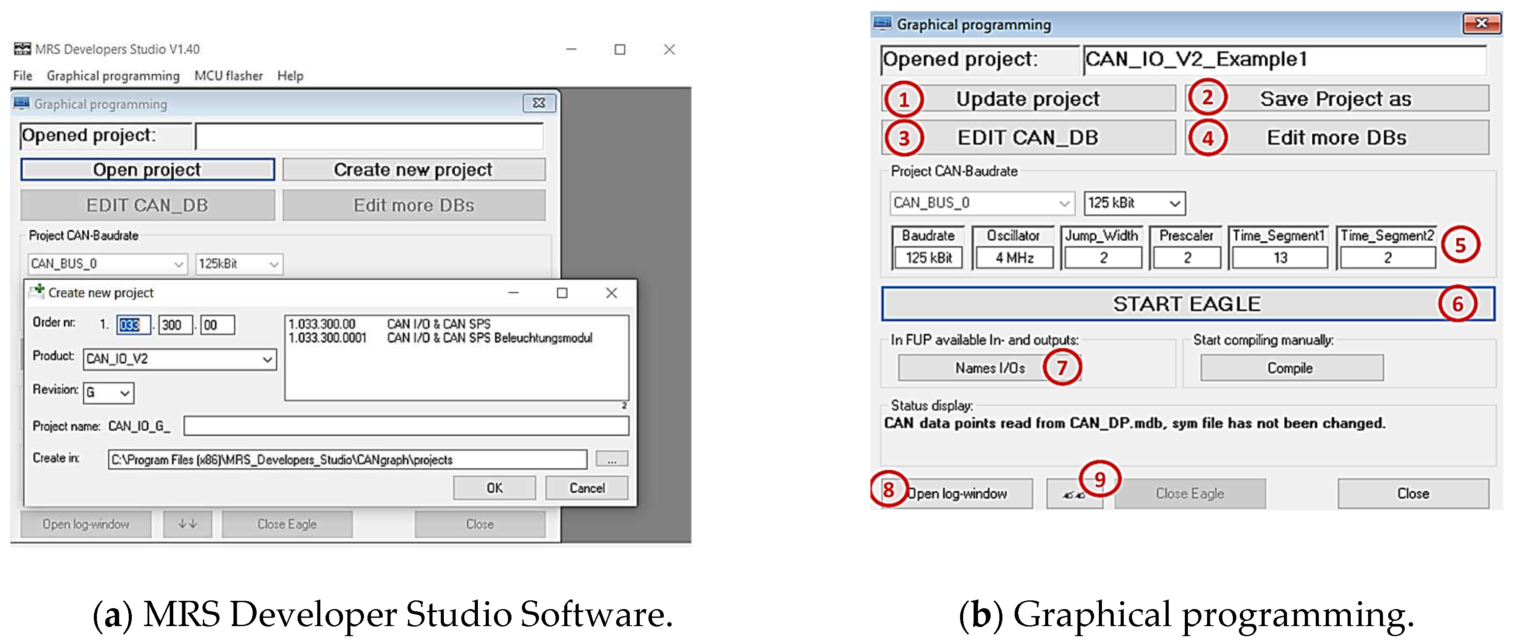Screen dimensions: 1513x644
Task: Select 1.033.300.0001 Beleuchtungsmodul list entry
Action: [439, 338]
